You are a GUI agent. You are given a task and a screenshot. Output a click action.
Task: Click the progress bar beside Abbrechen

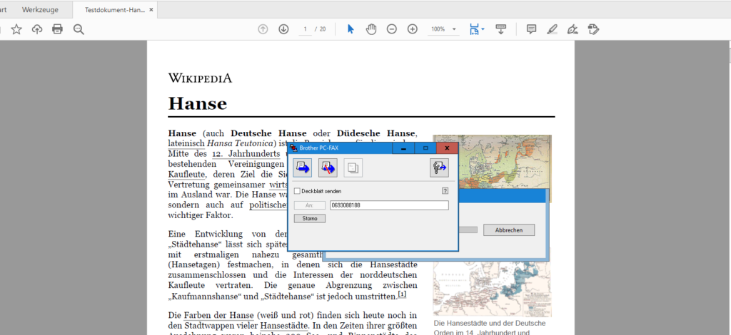click(x=468, y=230)
